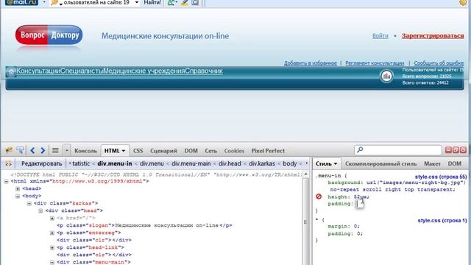471x265 pixels.
Task: Click Регламент консультации link
Action: pyautogui.click(x=375, y=63)
